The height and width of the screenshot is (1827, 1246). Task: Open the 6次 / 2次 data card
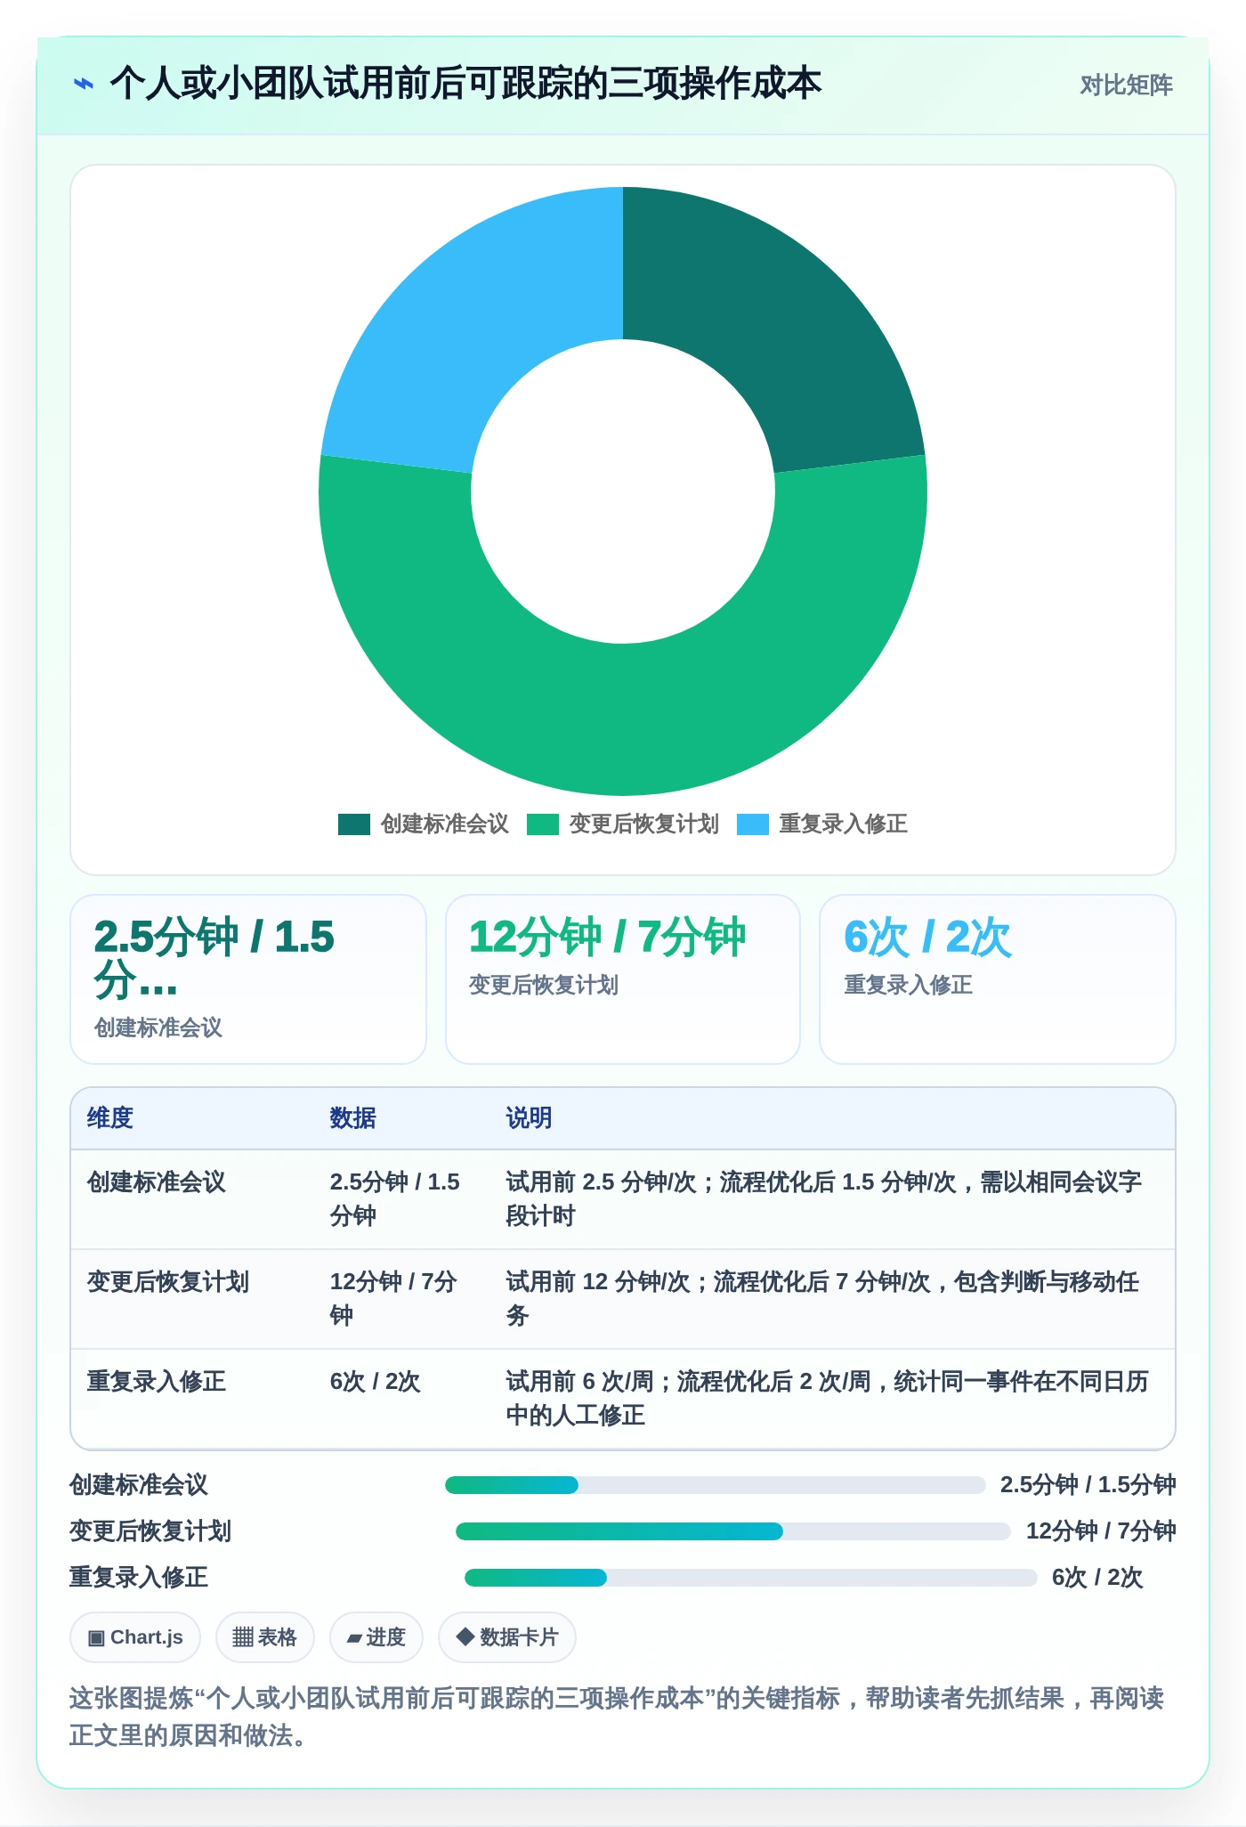click(998, 979)
